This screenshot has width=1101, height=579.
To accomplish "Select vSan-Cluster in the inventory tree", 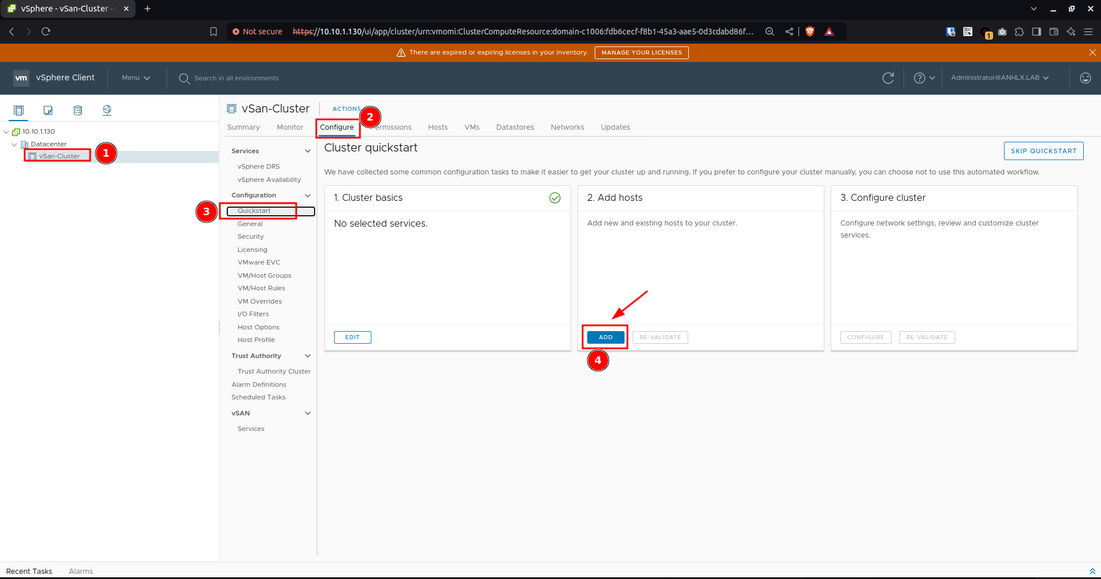I will tap(59, 156).
